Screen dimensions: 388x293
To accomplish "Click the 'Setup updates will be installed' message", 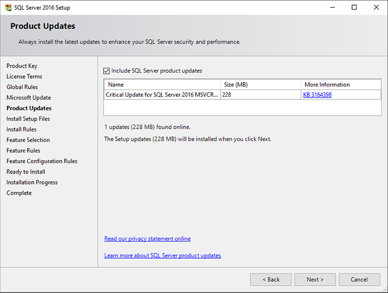I will tap(188, 139).
